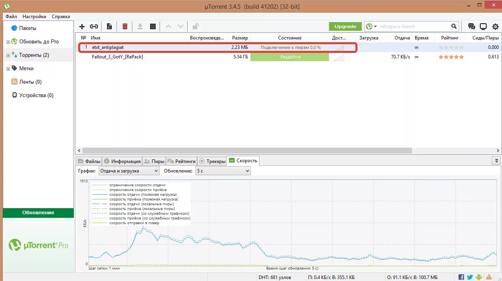The width and height of the screenshot is (502, 281).
Task: Switch to the 'Рейтинги' tab
Action: click(x=181, y=161)
